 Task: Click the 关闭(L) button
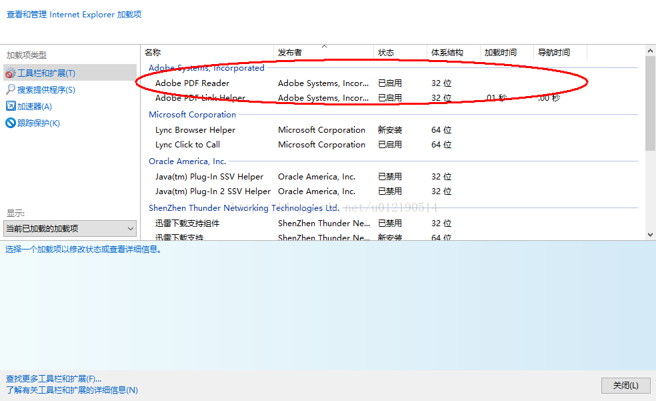tap(626, 386)
